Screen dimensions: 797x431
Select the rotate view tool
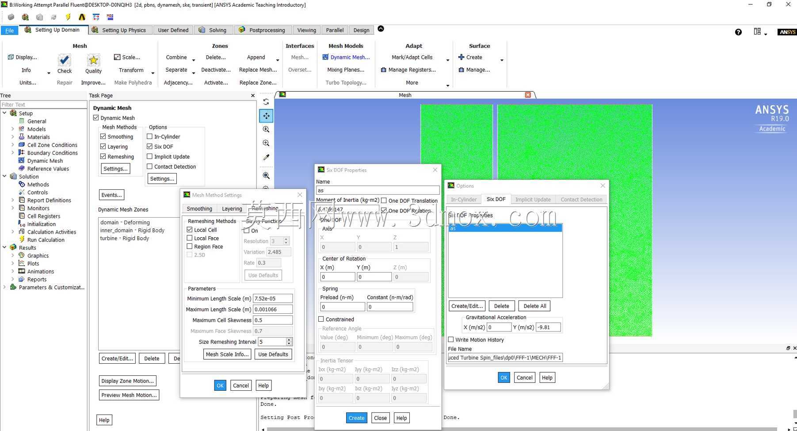(266, 102)
